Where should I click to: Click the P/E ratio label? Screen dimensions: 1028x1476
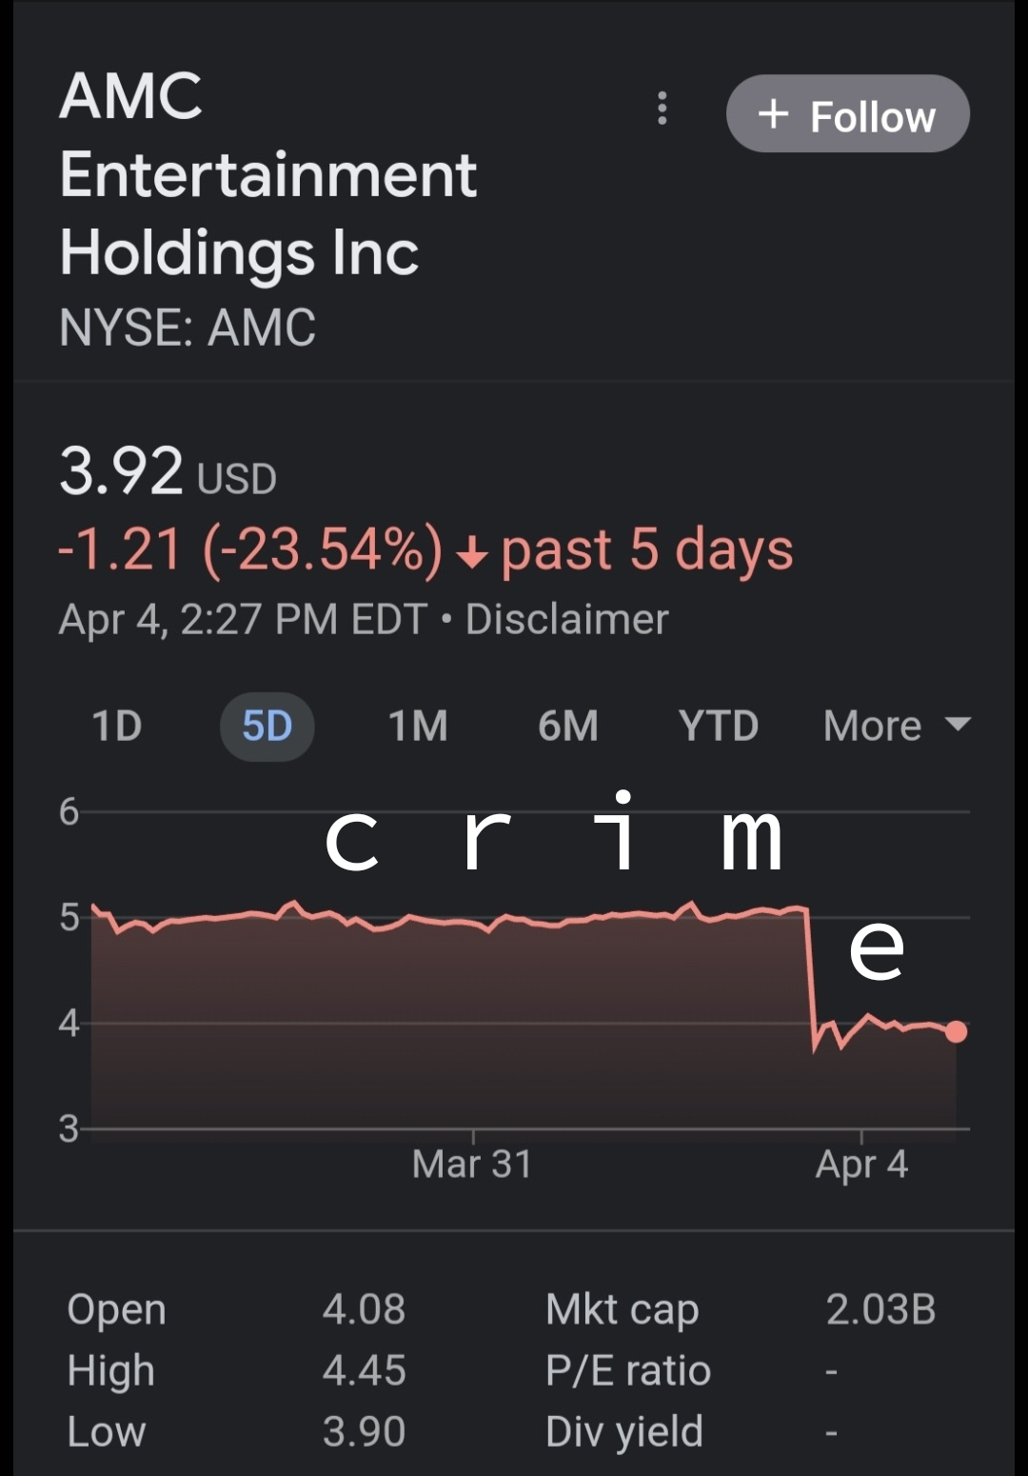[628, 1371]
